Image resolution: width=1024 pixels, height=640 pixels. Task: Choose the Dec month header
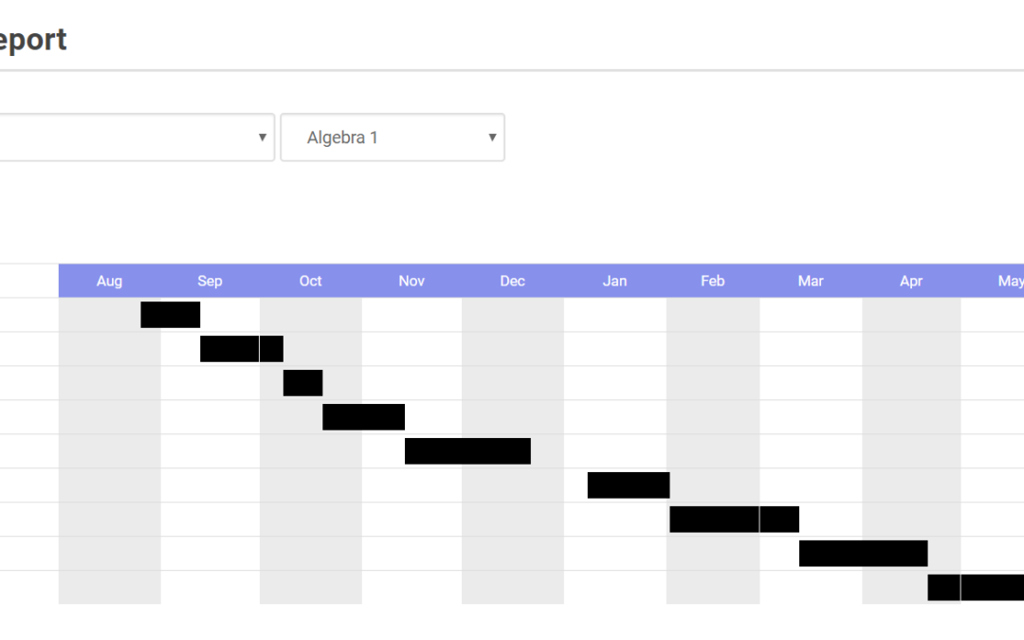tap(513, 281)
